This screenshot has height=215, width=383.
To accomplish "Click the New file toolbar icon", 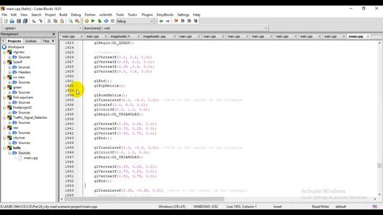I will coord(5,21).
